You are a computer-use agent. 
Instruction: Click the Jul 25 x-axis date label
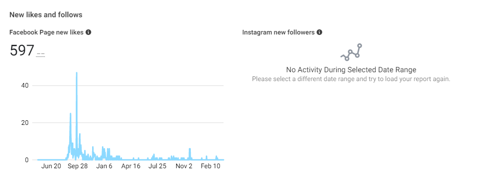[x=157, y=166]
